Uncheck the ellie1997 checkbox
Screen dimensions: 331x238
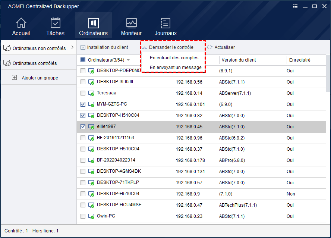pos(83,127)
